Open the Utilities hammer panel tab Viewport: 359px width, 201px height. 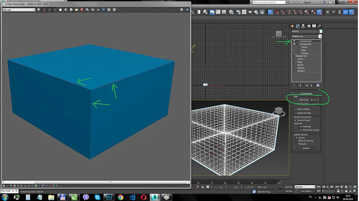click(x=319, y=26)
